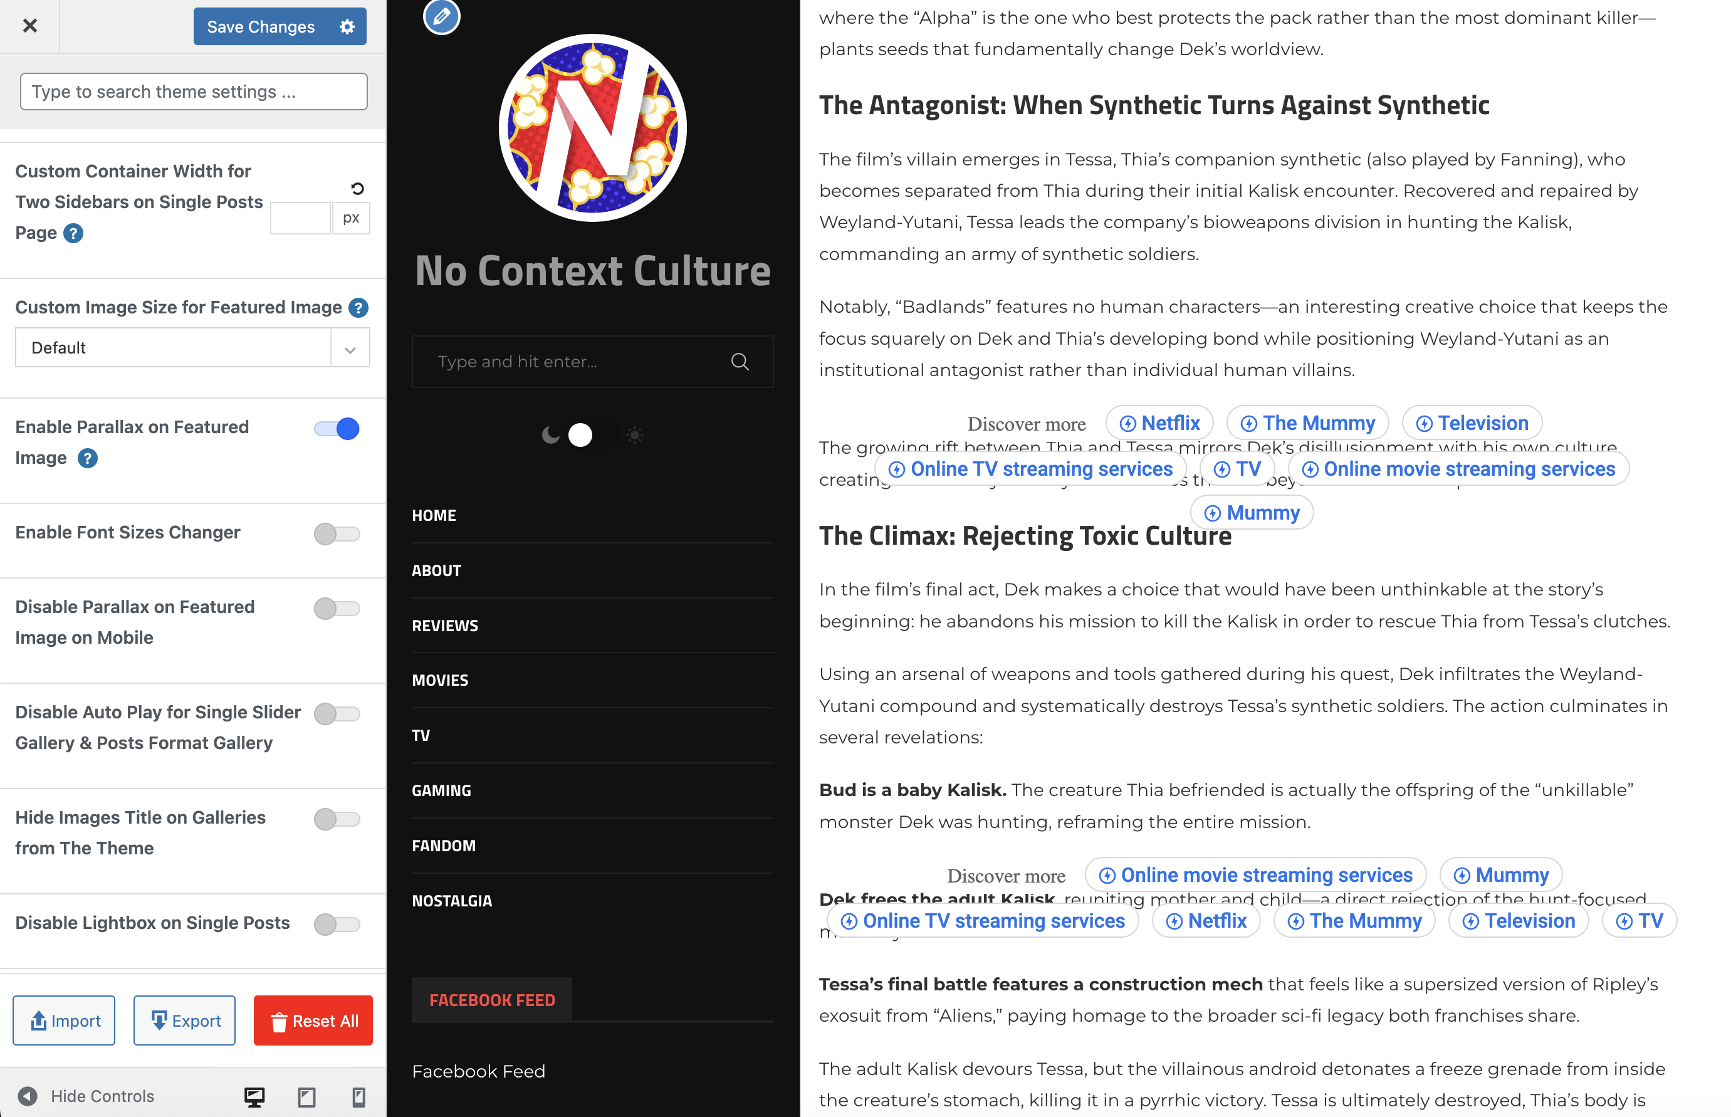The width and height of the screenshot is (1731, 1117).
Task: Open the REVIEWS menu item
Action: click(x=444, y=625)
